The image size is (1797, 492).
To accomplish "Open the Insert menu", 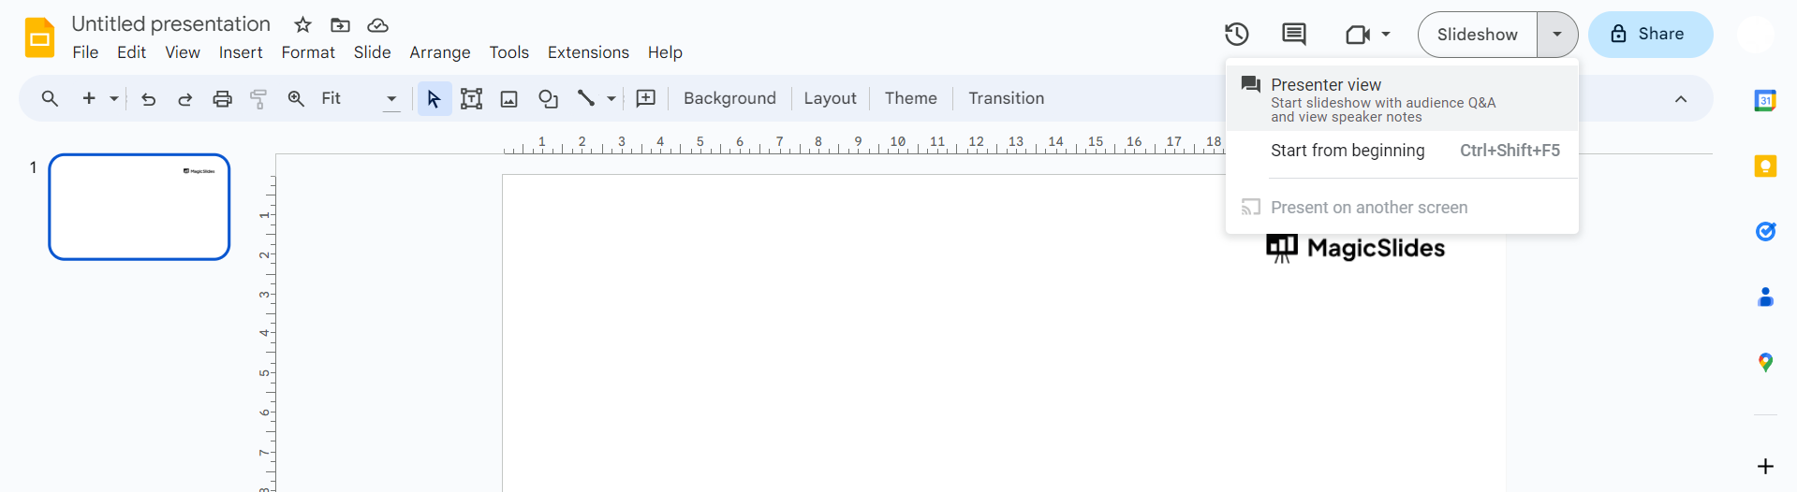I will (241, 52).
